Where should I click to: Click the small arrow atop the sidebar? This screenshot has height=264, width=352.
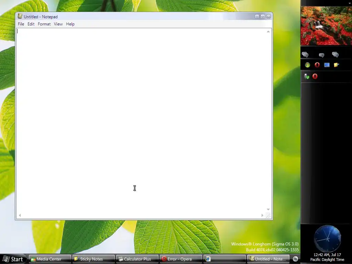click(x=350, y=3)
